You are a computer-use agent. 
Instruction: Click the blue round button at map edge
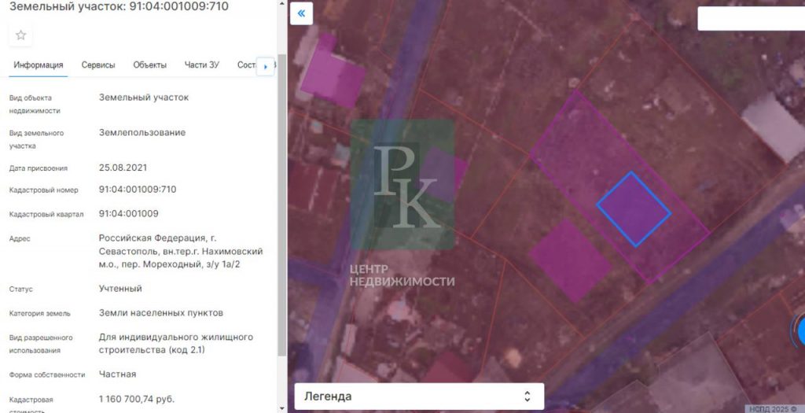point(800,330)
